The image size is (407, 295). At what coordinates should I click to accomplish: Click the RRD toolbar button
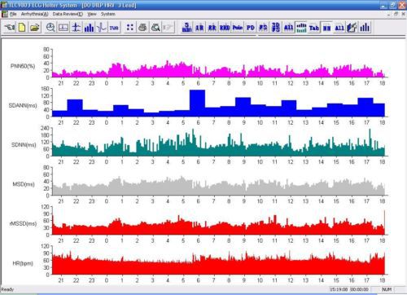click(x=225, y=28)
